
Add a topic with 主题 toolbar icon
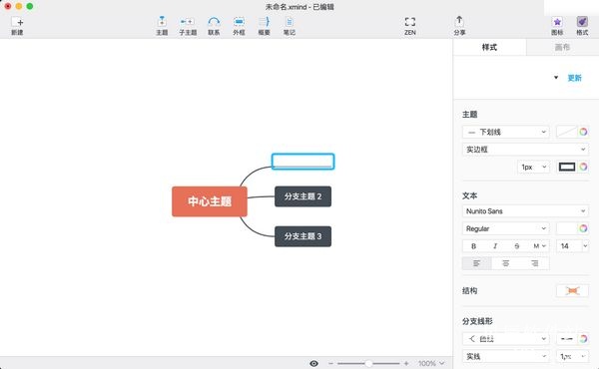(x=162, y=21)
